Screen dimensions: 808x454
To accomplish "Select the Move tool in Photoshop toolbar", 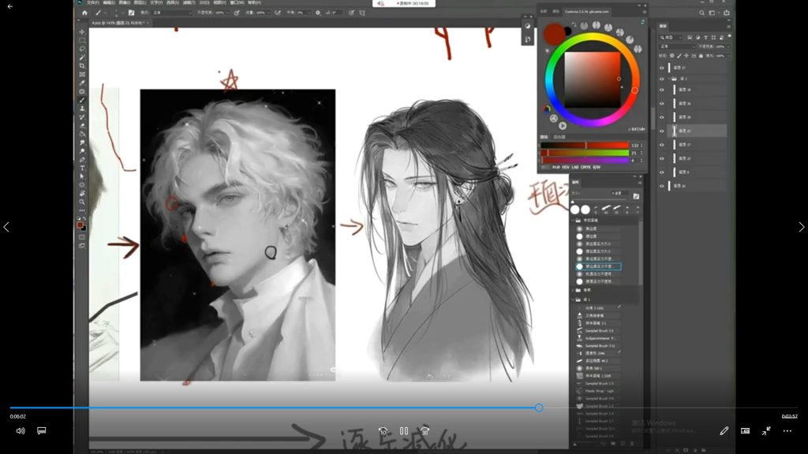I will [82, 32].
